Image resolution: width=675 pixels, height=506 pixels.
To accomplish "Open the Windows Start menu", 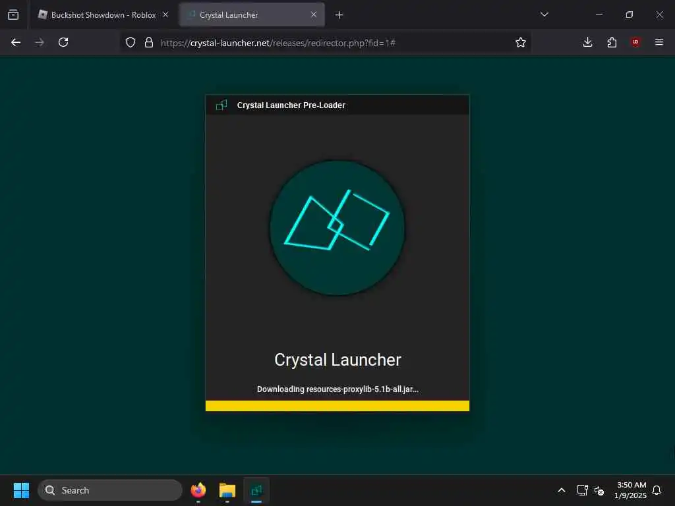I will click(21, 490).
